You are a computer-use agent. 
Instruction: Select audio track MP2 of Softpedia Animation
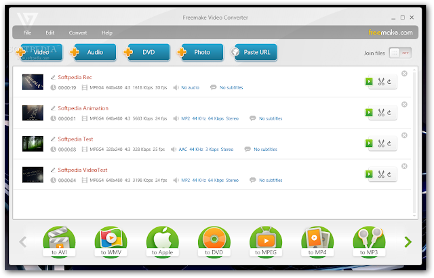[210, 118]
